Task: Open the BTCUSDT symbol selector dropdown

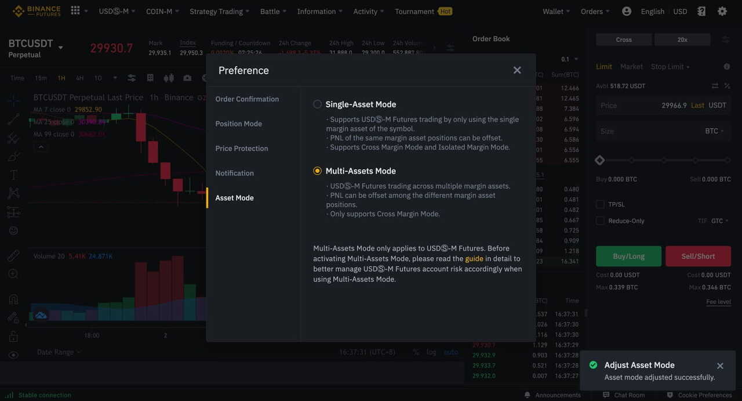Action: click(x=60, y=48)
